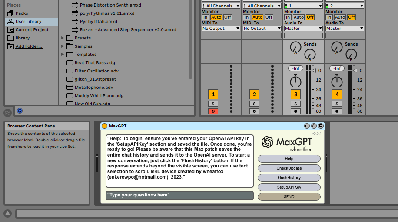Expand the Templates folder
Image resolution: width=398 pixels, height=222 pixels.
pos(63,55)
